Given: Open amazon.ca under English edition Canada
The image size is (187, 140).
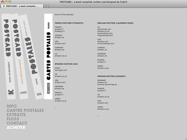Looking at the screenshot, I should [102, 50].
